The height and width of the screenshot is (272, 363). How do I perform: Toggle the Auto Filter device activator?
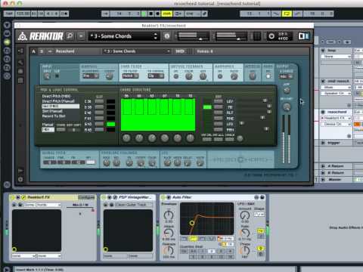pos(163,197)
